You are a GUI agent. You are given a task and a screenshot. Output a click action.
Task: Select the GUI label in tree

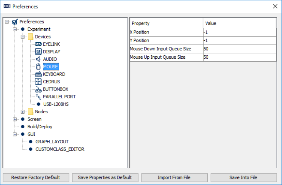click(x=31, y=134)
